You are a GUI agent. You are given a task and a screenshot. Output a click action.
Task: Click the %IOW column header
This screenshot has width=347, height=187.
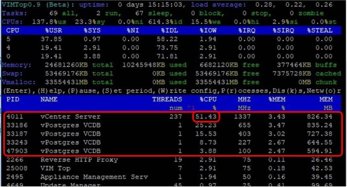coord(208,30)
